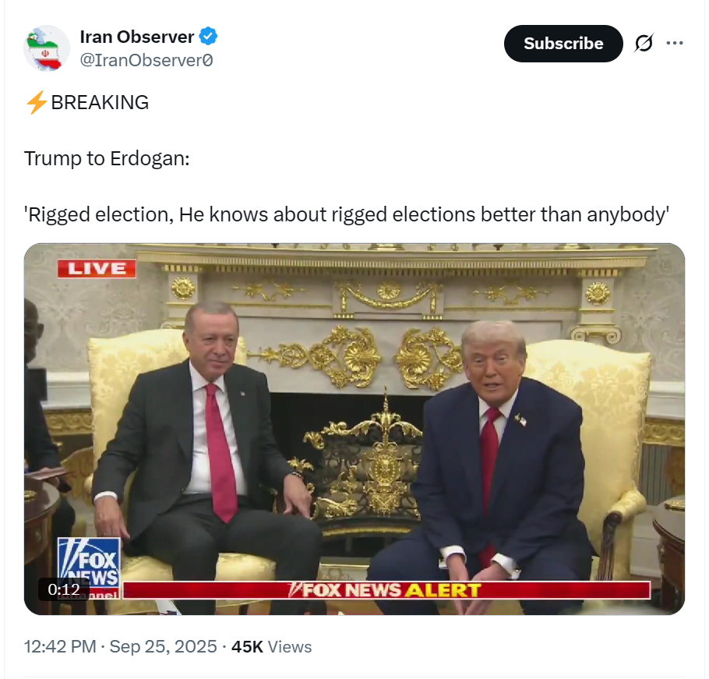Open the Iran Observer display name link

pos(137,37)
